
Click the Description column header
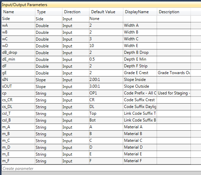pyautogui.click(x=174, y=12)
